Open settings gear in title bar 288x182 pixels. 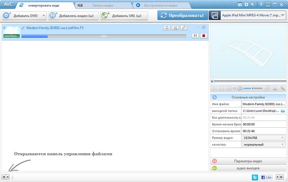(246, 4)
